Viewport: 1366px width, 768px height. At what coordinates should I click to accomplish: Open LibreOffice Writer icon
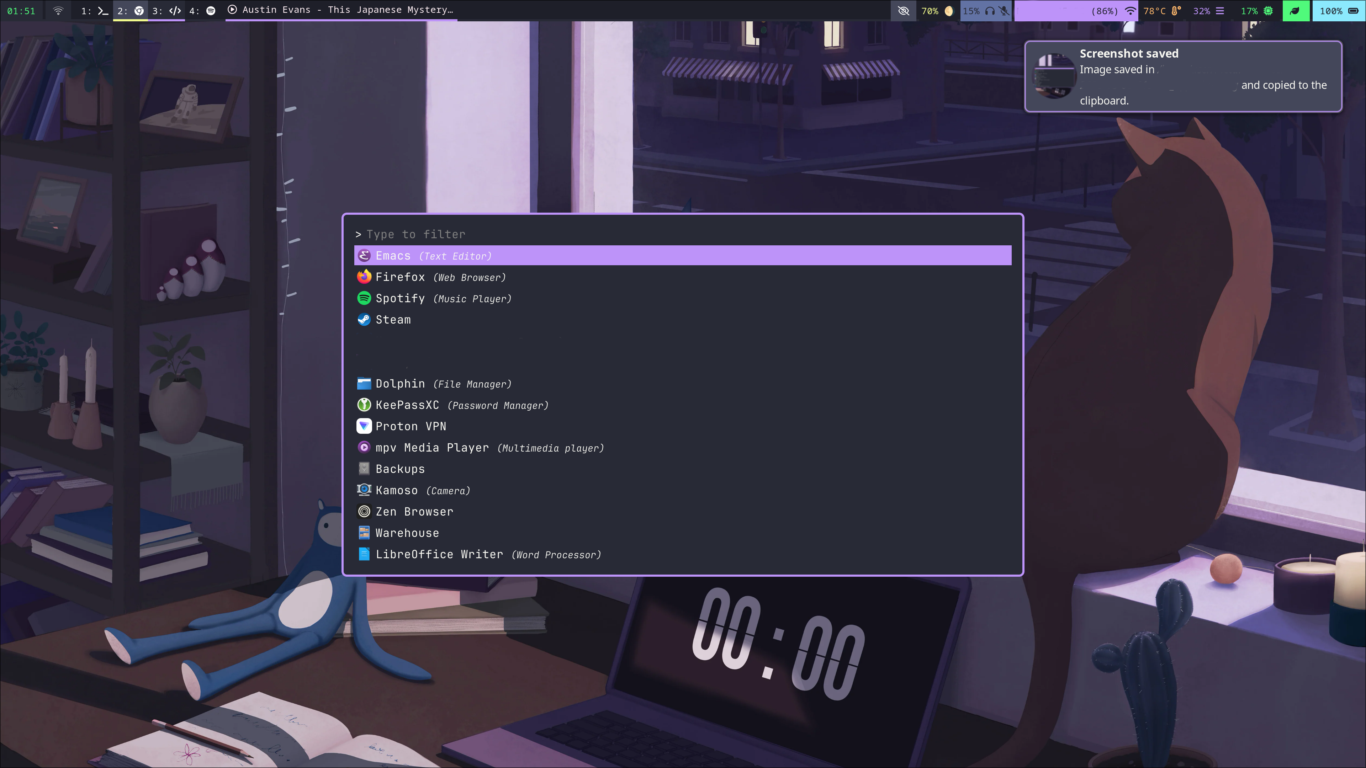[x=364, y=554]
